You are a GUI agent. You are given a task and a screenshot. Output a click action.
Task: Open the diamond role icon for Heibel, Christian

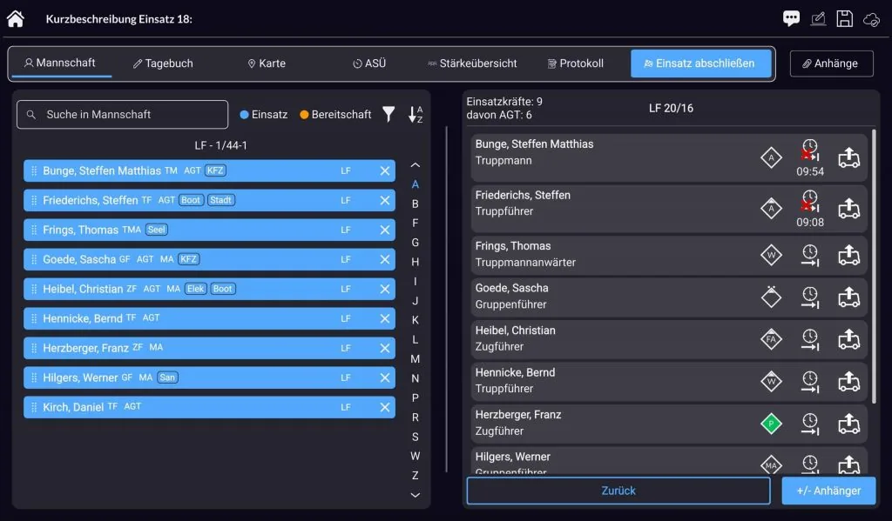pyautogui.click(x=771, y=339)
